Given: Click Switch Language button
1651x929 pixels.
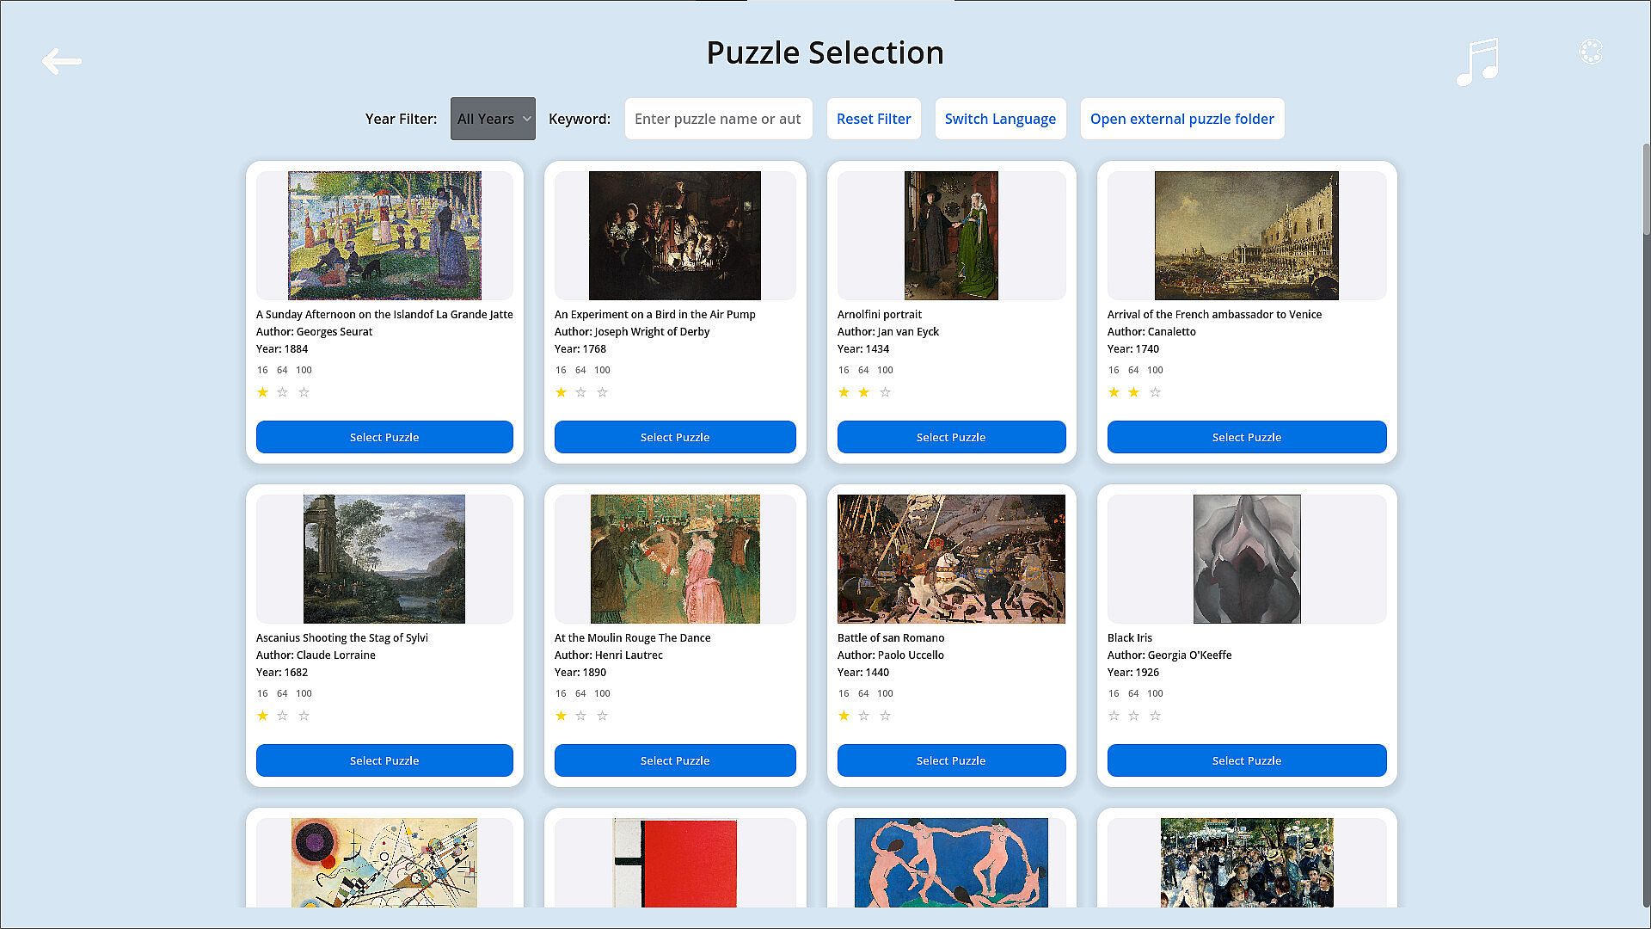Looking at the screenshot, I should click(x=999, y=119).
